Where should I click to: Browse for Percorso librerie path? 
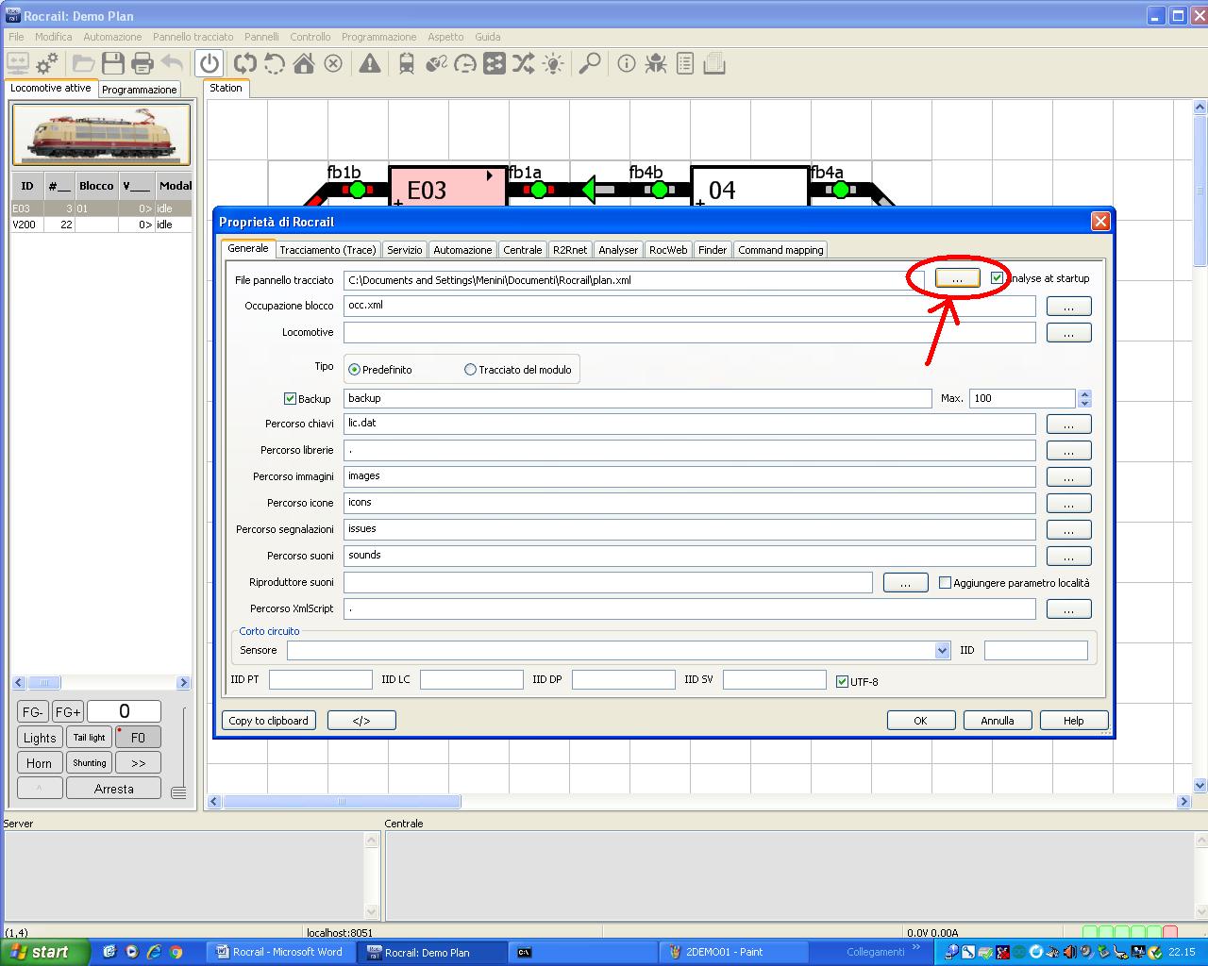click(x=1068, y=451)
